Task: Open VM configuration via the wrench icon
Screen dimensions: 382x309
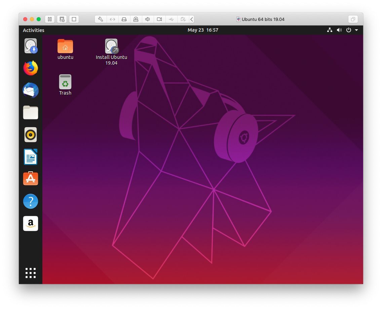Action: click(100, 19)
